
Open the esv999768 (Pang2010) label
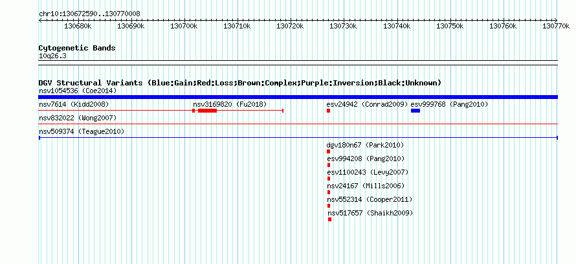(449, 105)
